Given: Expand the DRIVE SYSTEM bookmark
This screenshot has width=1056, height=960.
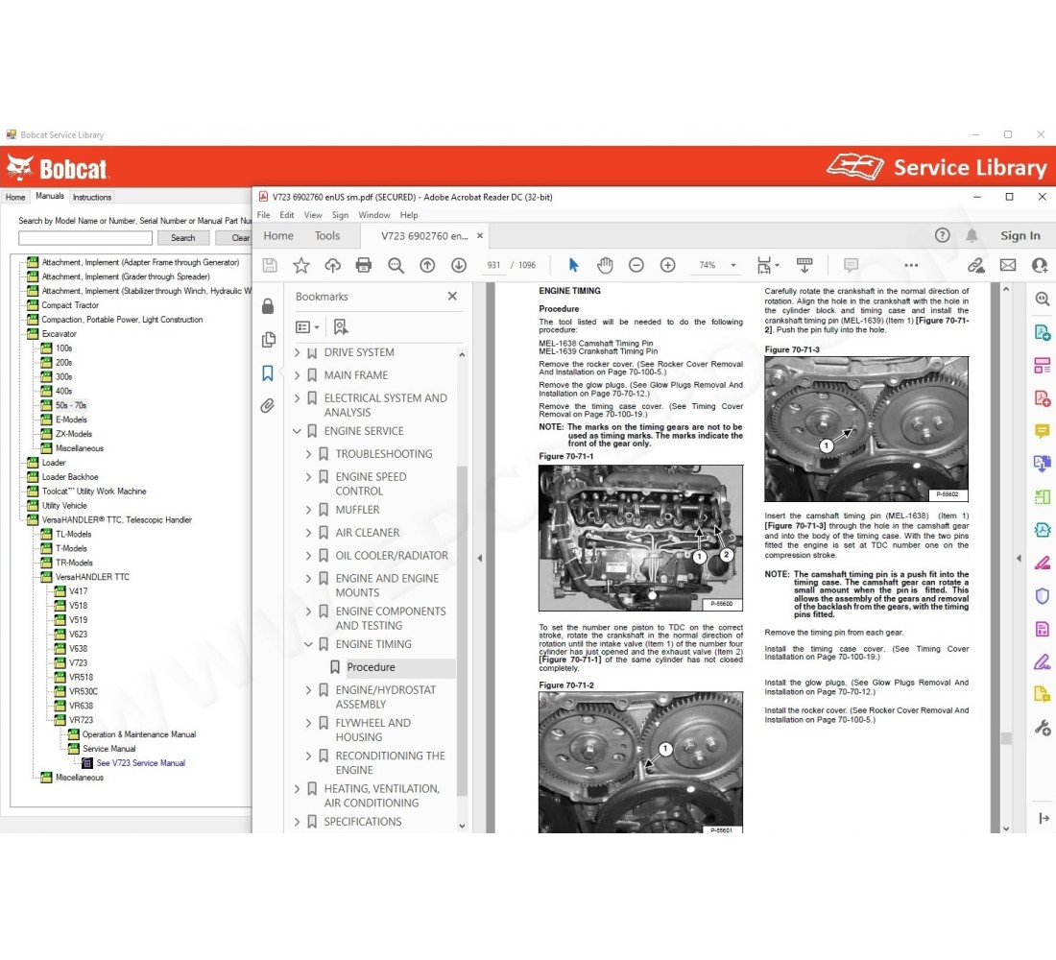Looking at the screenshot, I should click(x=297, y=352).
